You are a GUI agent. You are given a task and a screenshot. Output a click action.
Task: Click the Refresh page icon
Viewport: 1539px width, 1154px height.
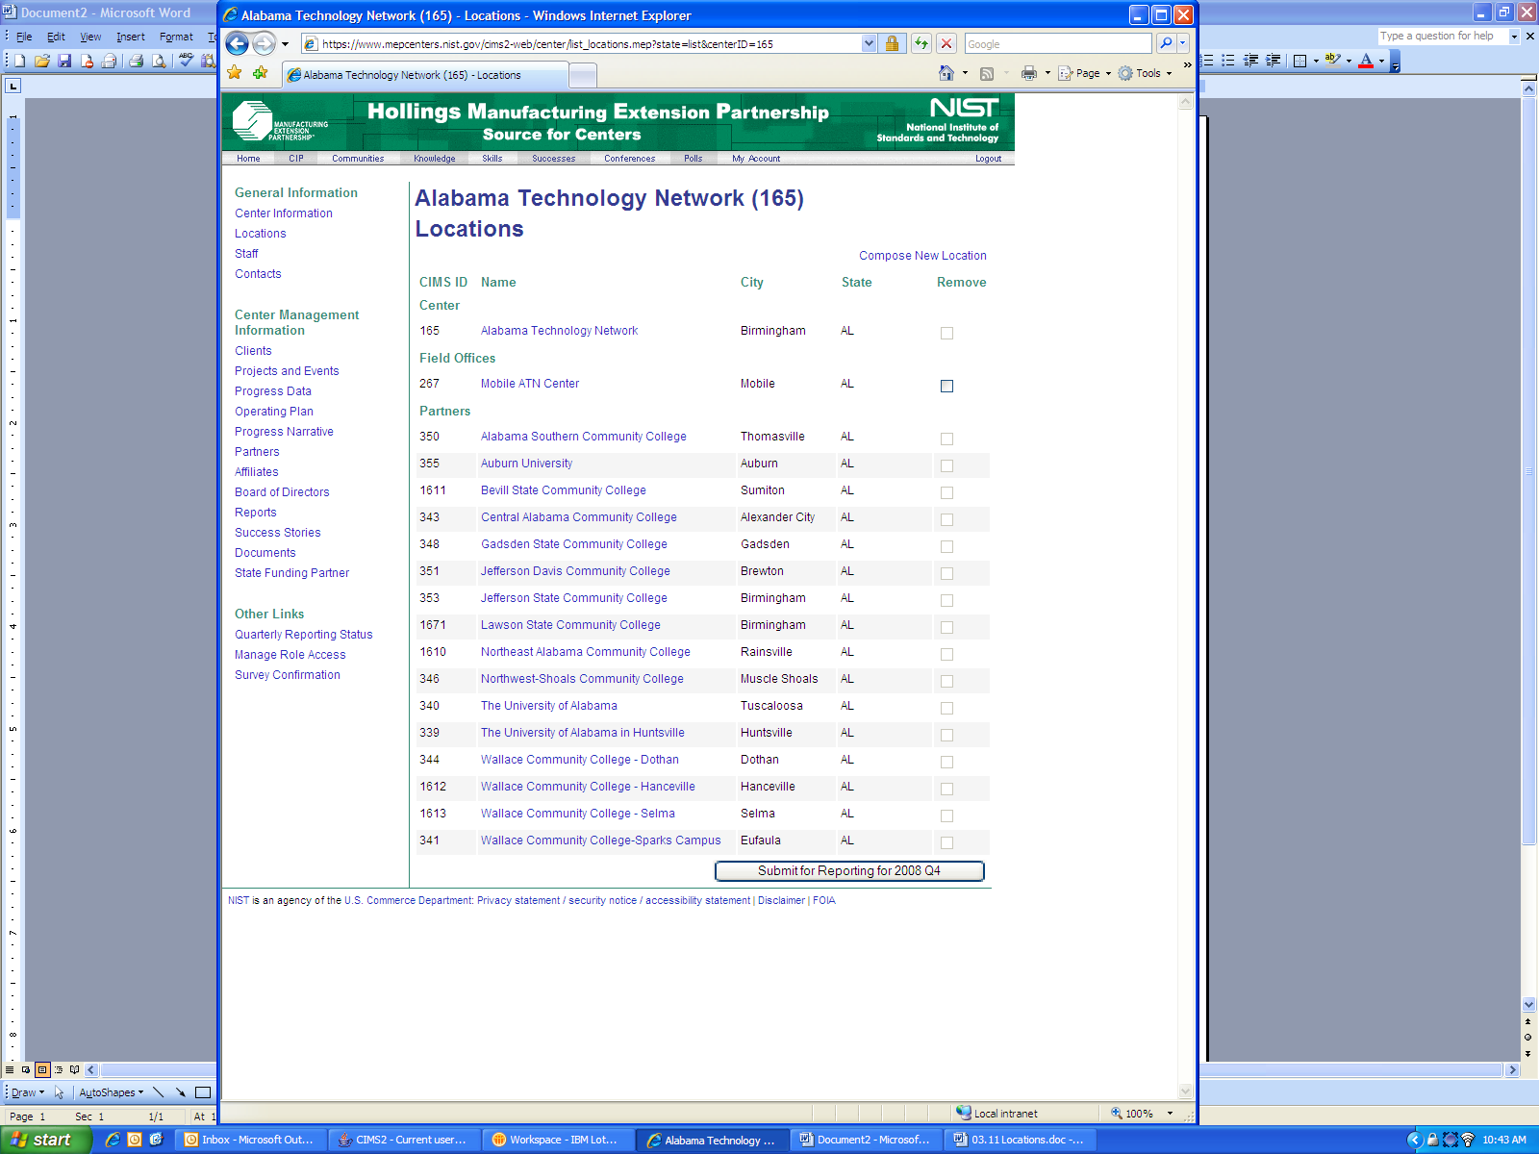pos(921,43)
